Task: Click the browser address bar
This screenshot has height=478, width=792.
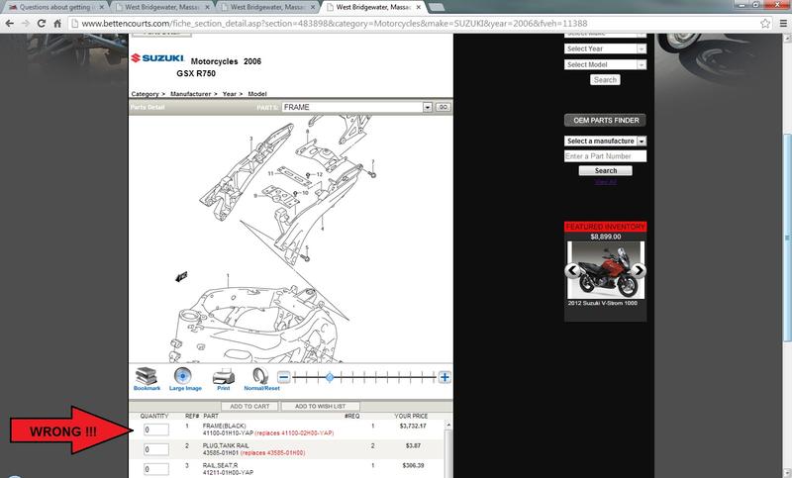Action: point(414,23)
